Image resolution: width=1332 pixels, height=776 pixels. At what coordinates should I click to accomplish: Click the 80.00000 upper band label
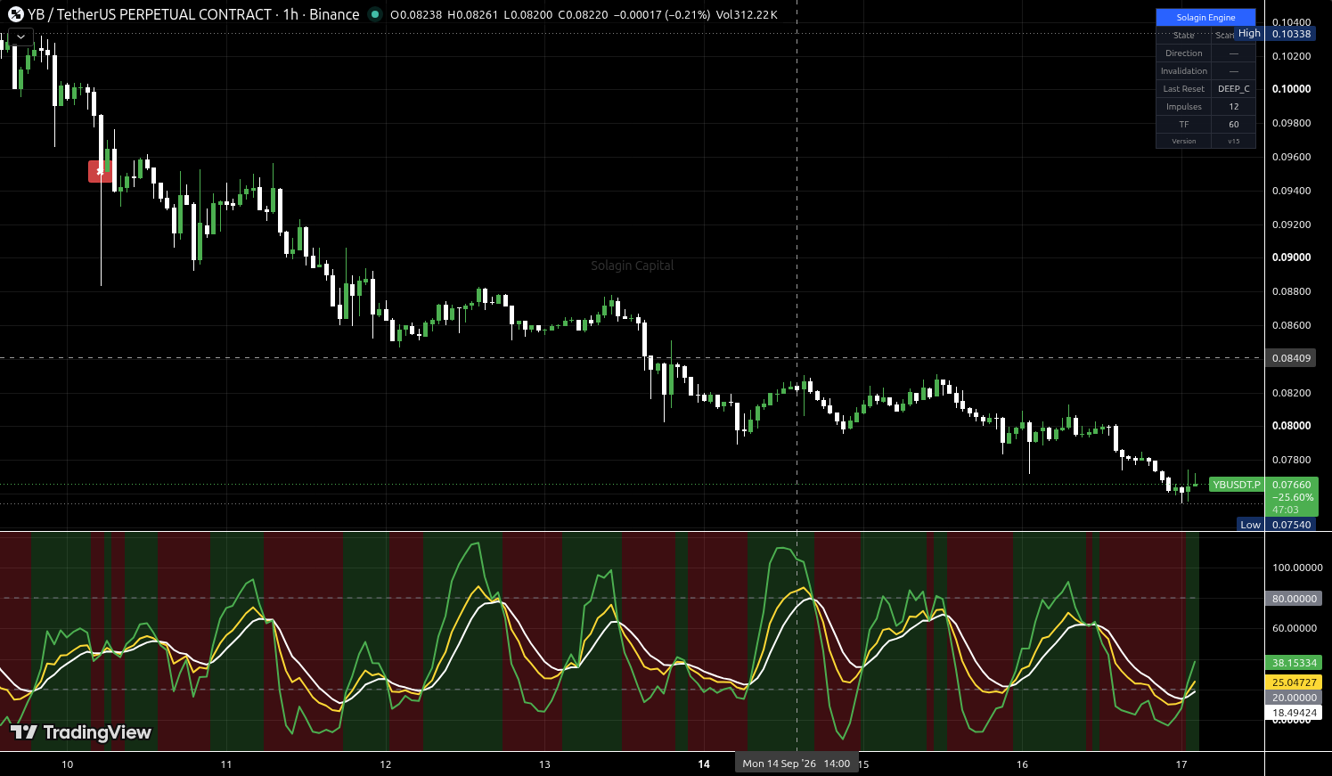(x=1294, y=599)
